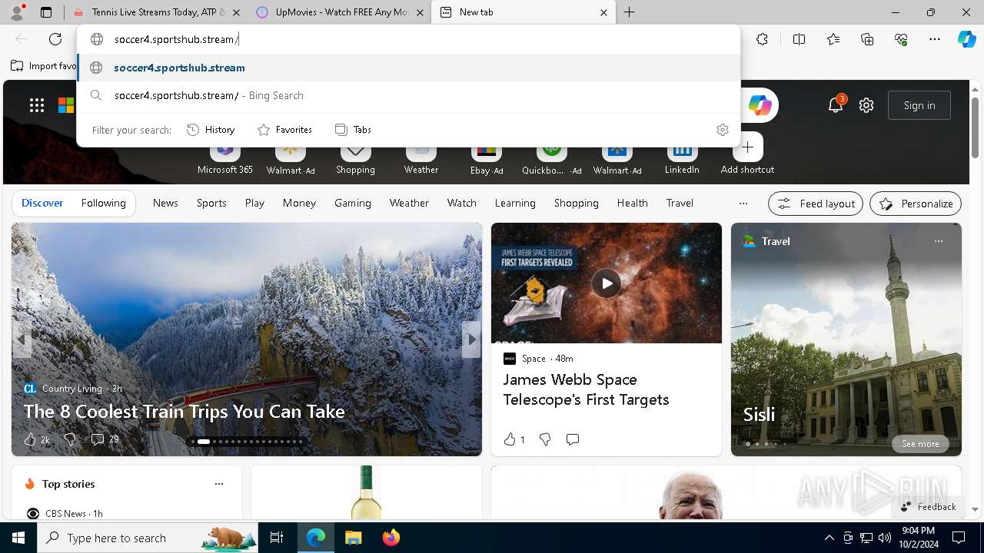This screenshot has width=984, height=553.
Task: Open Copilot sidebar in toolbar
Action: pyautogui.click(x=966, y=39)
